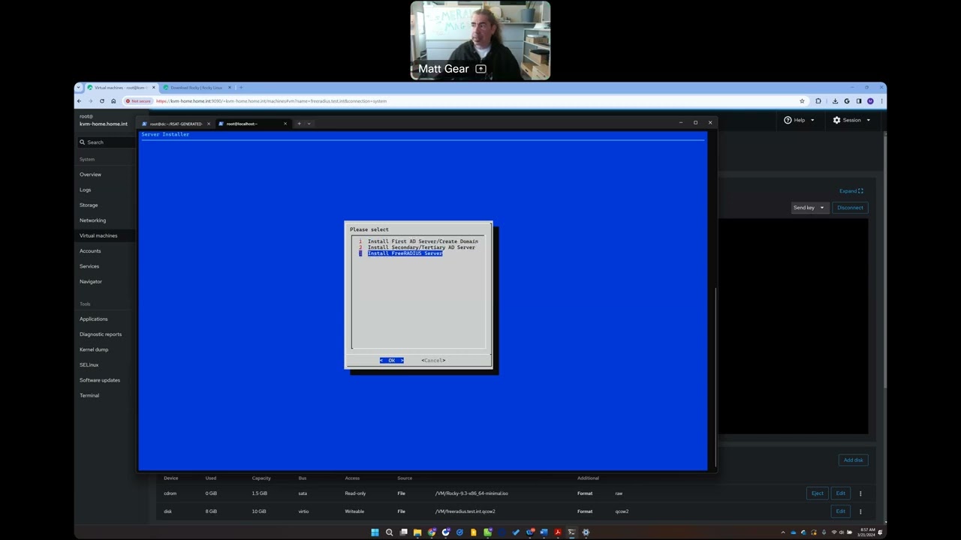Open taskbar Search magnifier icon
961x540 pixels.
389,532
